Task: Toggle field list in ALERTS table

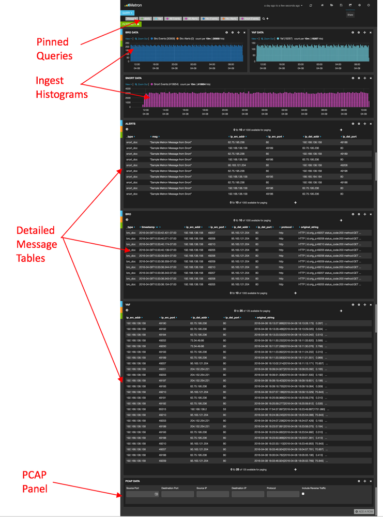Action: tap(127, 129)
